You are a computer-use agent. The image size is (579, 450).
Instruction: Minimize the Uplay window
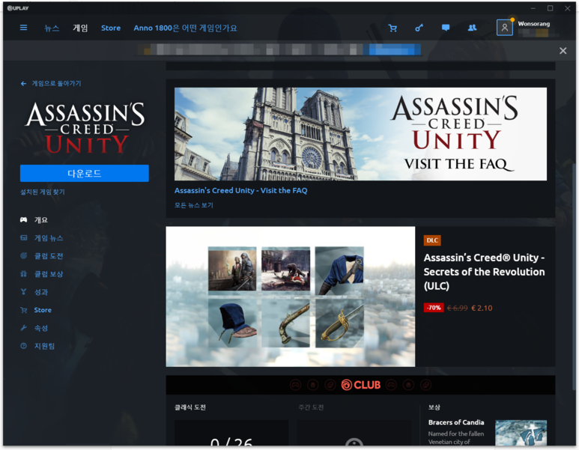533,8
